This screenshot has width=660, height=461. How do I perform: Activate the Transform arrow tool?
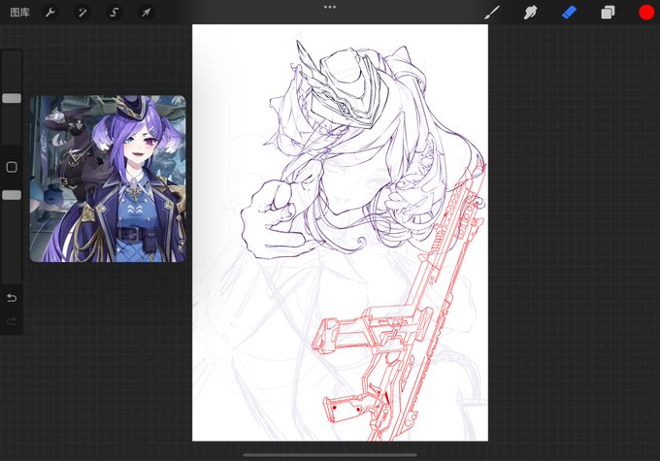pyautogui.click(x=146, y=13)
